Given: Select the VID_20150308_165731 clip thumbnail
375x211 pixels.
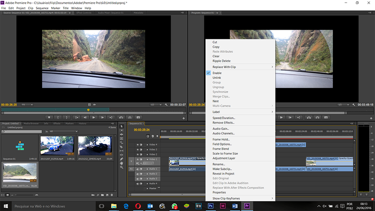Looking at the screenshot, I should 20,172.
